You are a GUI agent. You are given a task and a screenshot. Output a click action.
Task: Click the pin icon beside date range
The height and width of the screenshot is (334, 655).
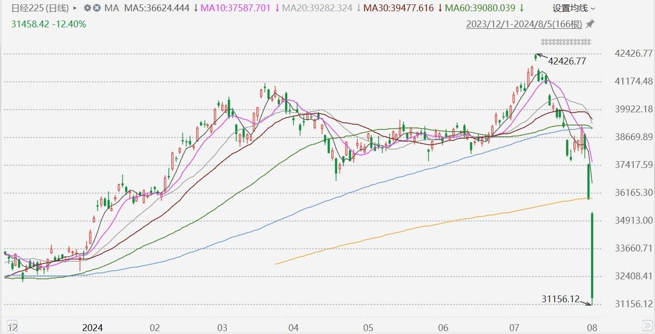pos(590,23)
